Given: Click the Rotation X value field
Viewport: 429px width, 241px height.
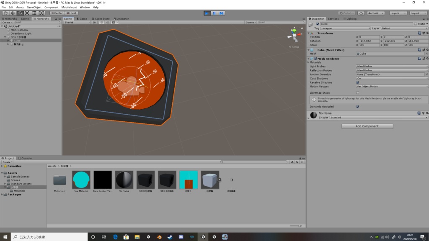Looking at the screenshot, I should coord(369,41).
